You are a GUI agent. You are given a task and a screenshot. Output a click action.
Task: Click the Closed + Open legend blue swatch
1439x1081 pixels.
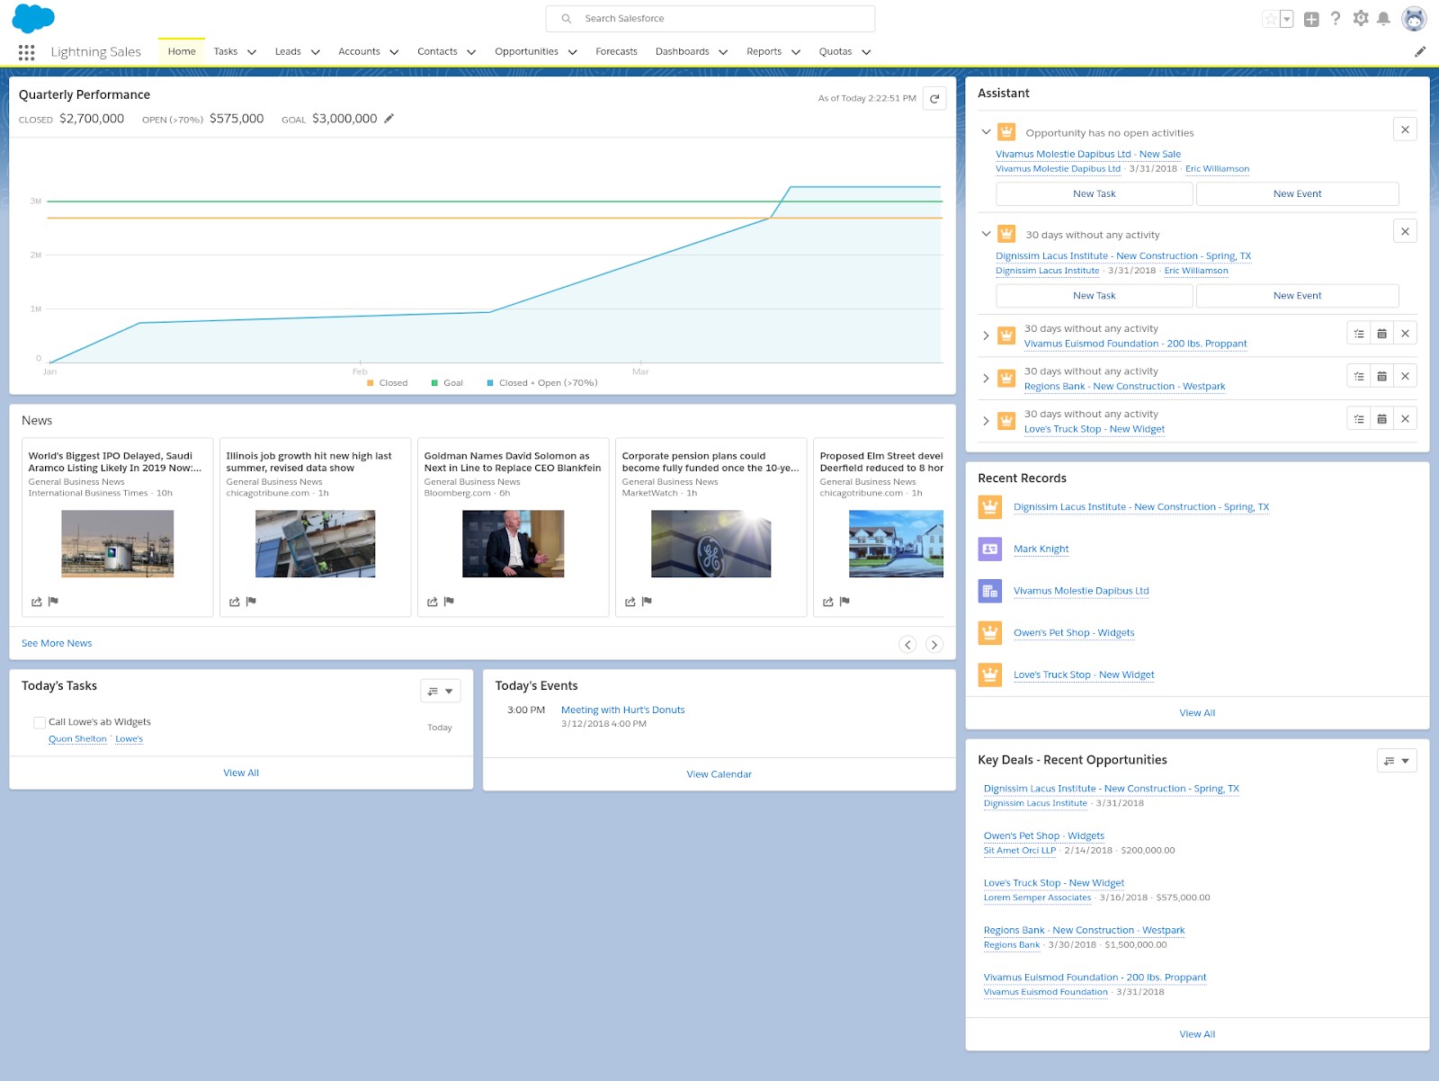tap(490, 383)
